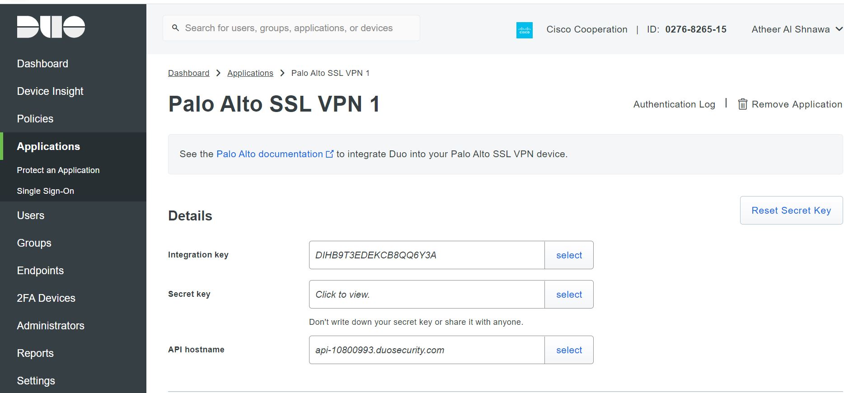This screenshot has height=393, width=844.
Task: Click the search magnifier icon
Action: pyautogui.click(x=176, y=28)
